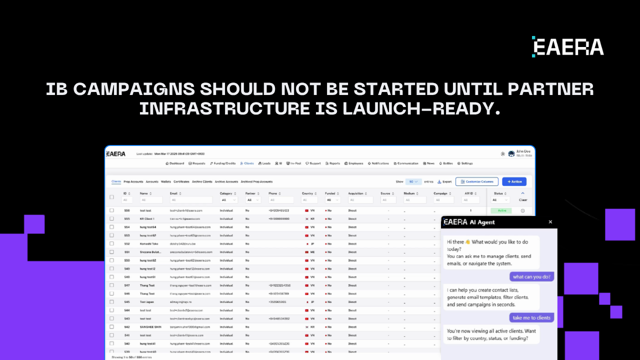Switch to the Certificates tab
The image size is (640, 360).
coord(181,182)
